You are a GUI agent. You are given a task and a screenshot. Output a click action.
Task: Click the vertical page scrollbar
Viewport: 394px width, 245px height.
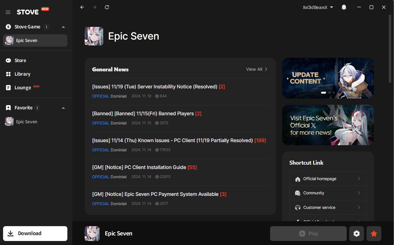(x=390, y=49)
